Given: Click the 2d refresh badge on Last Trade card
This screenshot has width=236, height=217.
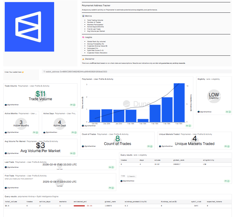Looking at the screenshot, I should click(x=111, y=167).
